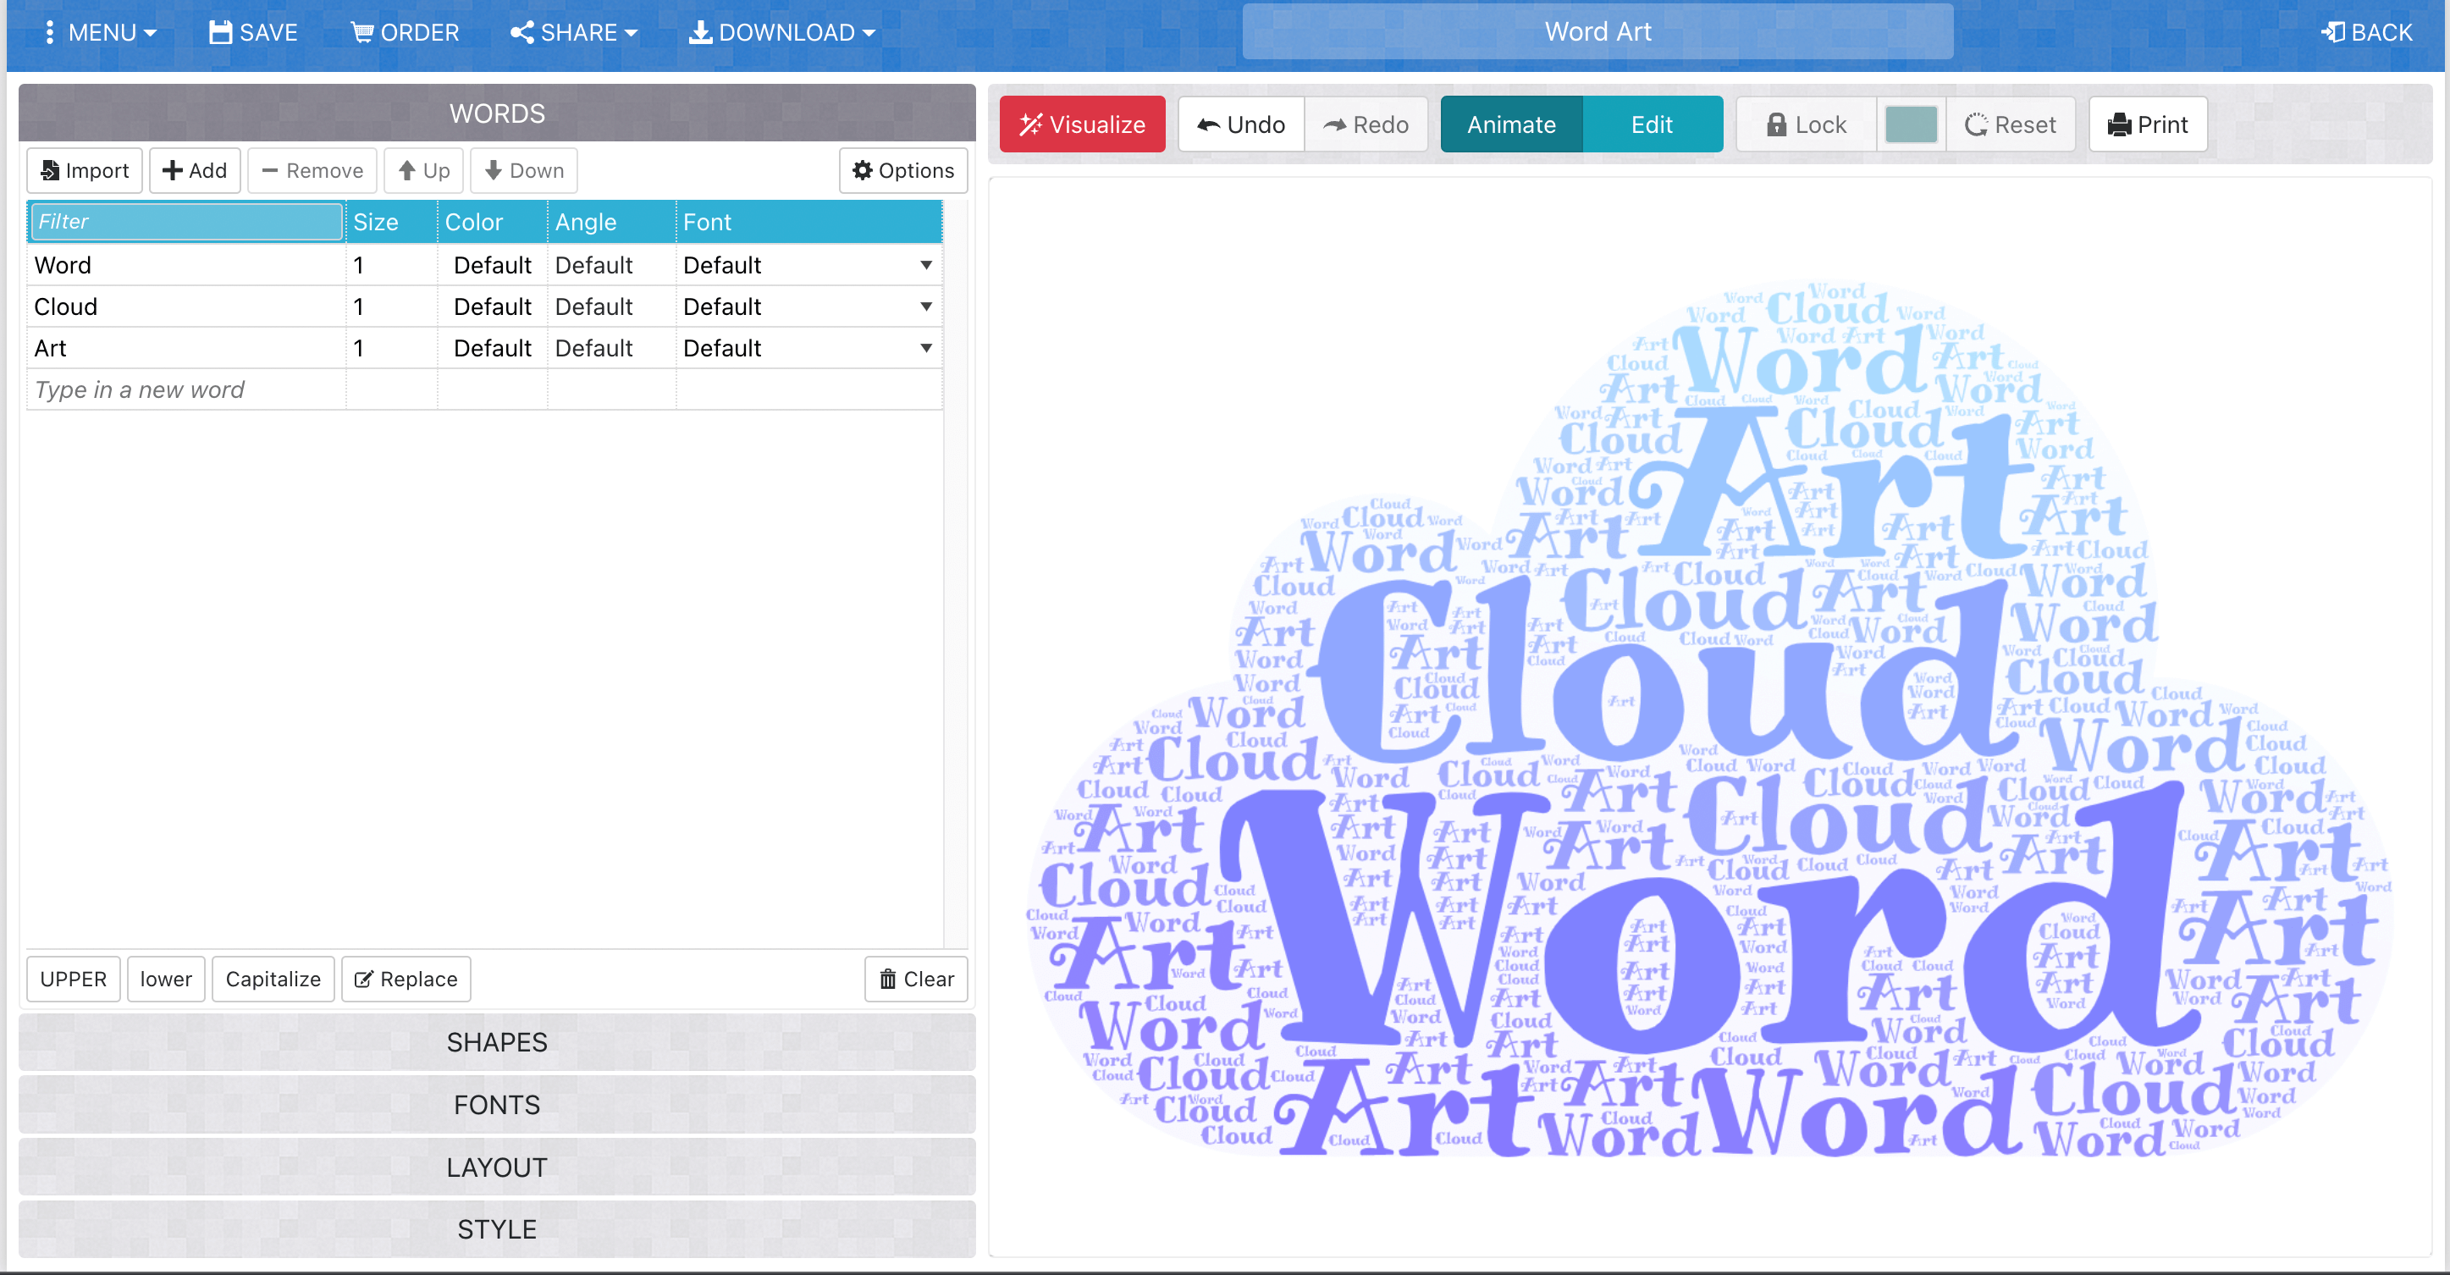Click the teal background color swatch

[x=1910, y=124]
